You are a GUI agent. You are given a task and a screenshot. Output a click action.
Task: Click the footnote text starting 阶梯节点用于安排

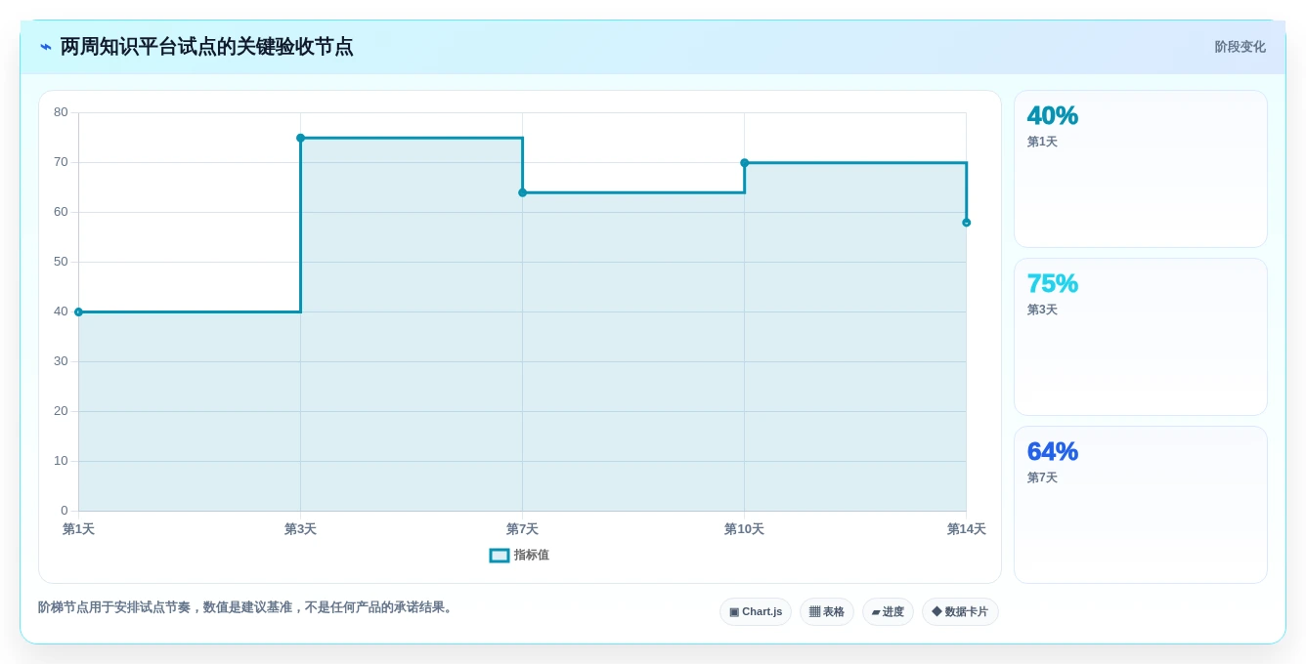pos(247,607)
